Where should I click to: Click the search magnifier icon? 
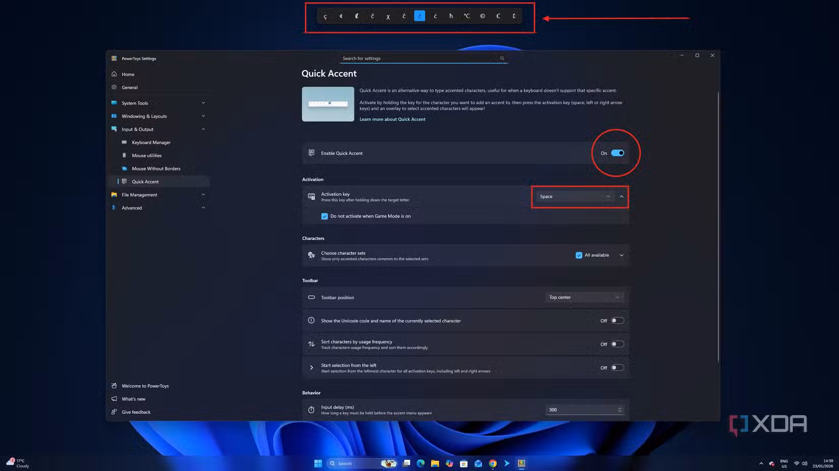(502, 58)
